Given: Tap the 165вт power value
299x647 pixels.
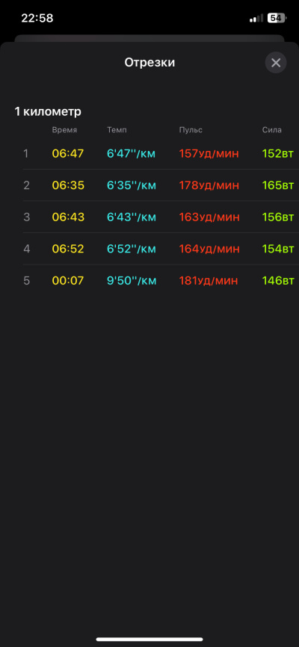Looking at the screenshot, I should [x=278, y=186].
